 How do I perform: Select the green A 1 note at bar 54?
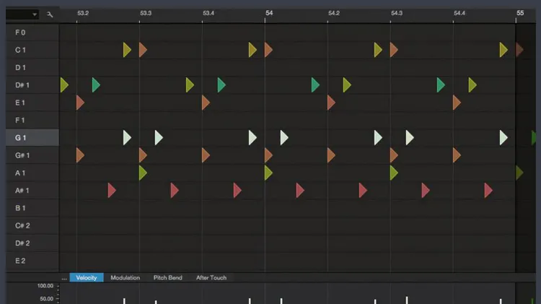[x=268, y=173]
